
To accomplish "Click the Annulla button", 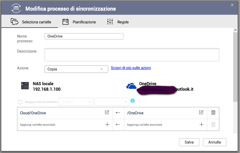I will tap(214, 142).
